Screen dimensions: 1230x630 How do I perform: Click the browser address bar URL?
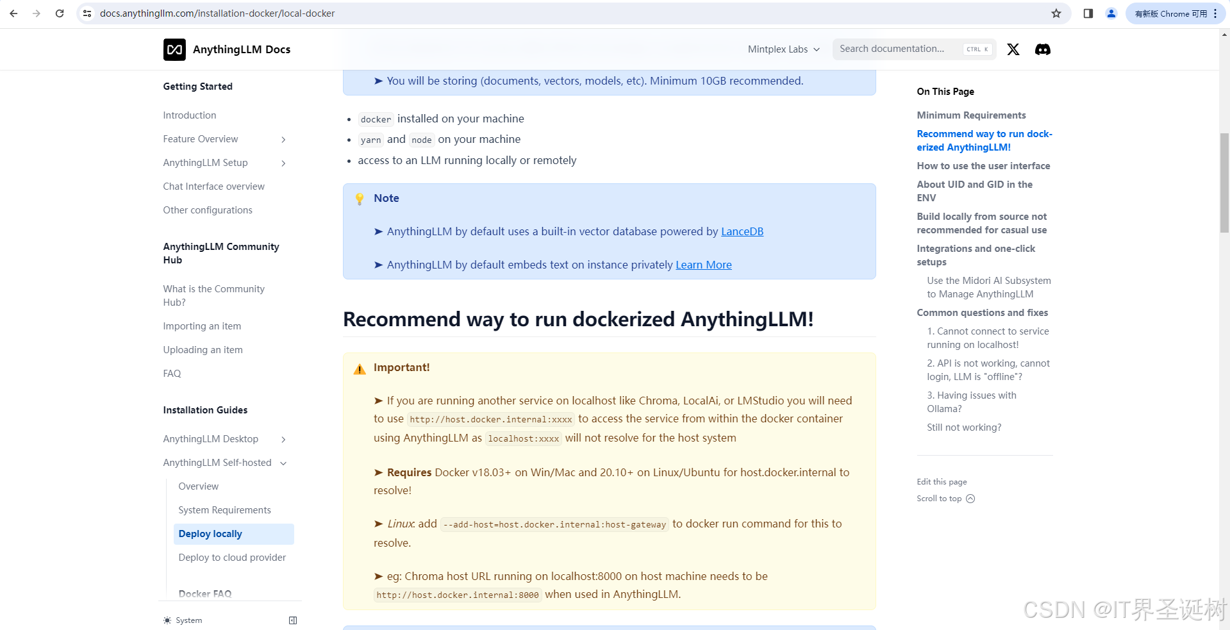point(217,13)
